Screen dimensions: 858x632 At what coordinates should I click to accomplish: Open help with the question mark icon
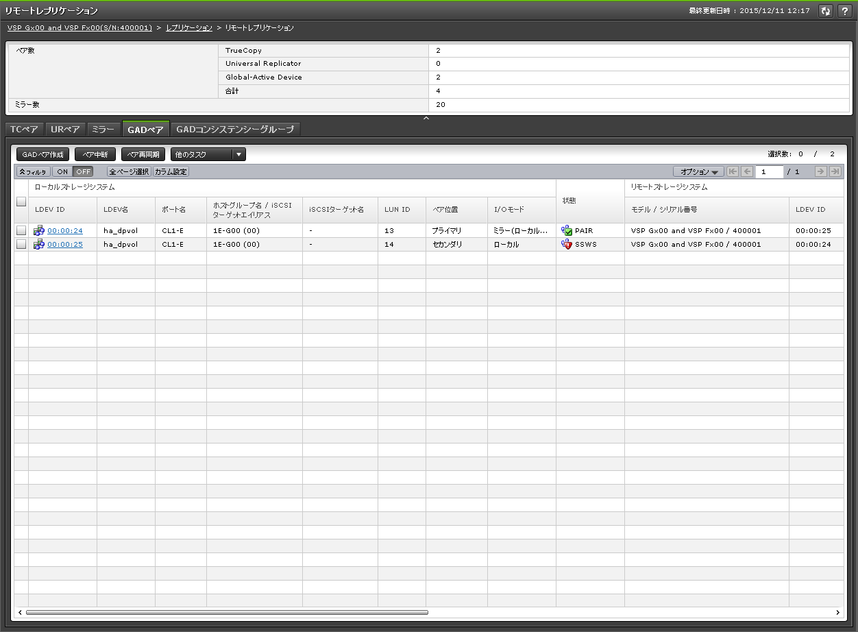coord(844,11)
